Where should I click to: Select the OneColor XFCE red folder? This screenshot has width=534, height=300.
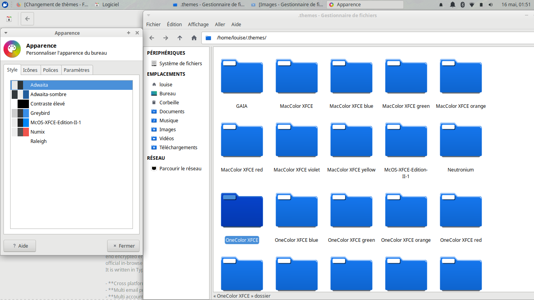coord(461,210)
